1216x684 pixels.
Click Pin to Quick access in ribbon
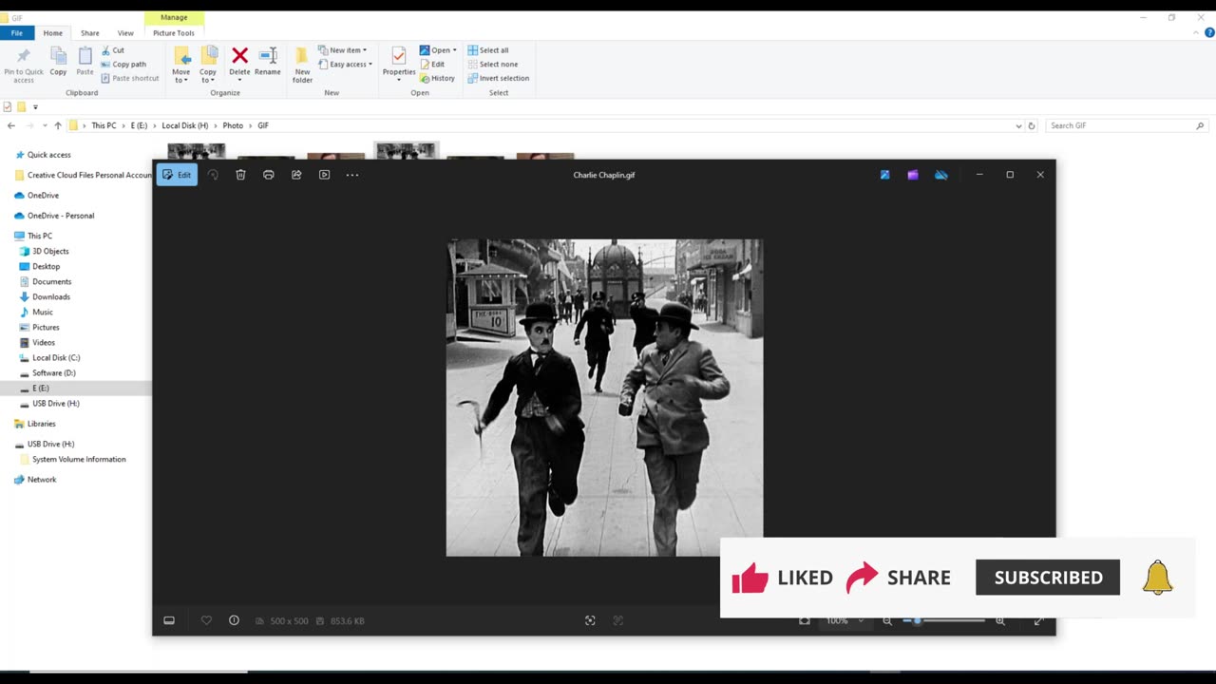(24, 64)
